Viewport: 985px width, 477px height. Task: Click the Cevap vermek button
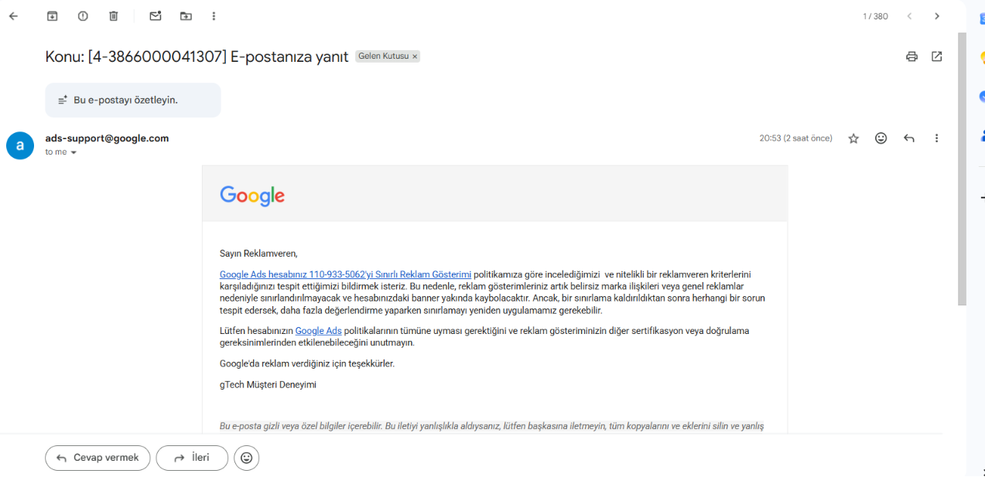pyautogui.click(x=97, y=458)
